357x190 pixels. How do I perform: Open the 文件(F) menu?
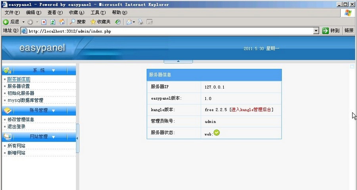point(12,13)
